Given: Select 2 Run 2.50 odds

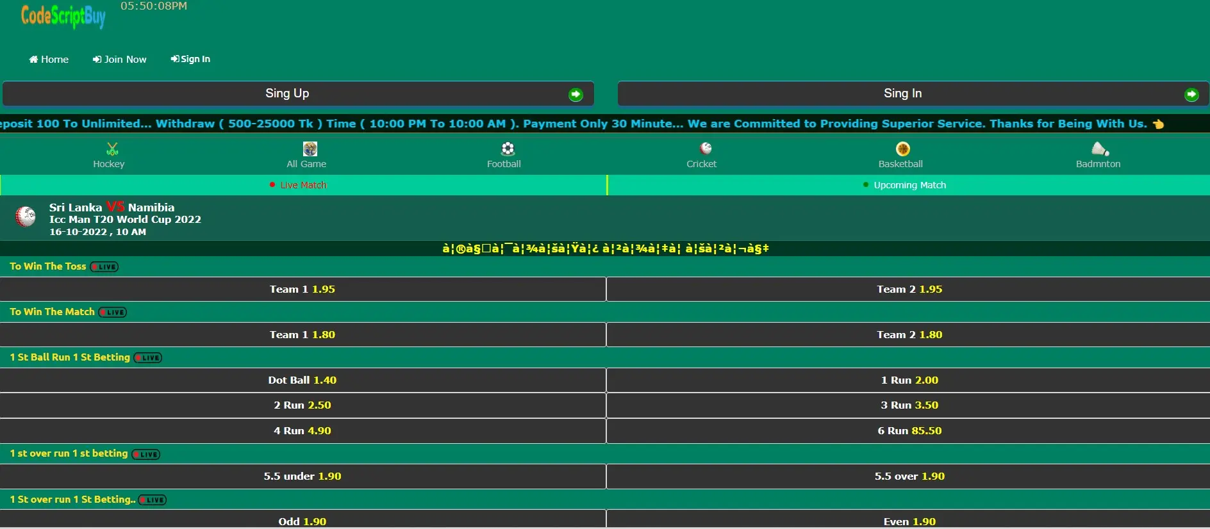Looking at the screenshot, I should pyautogui.click(x=302, y=405).
